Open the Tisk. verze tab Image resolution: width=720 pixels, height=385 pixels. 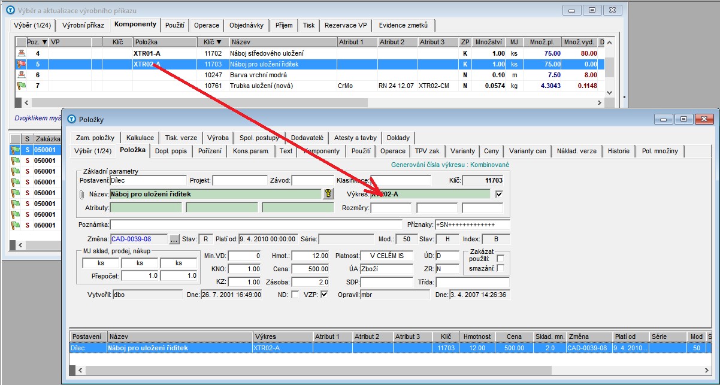tap(180, 137)
